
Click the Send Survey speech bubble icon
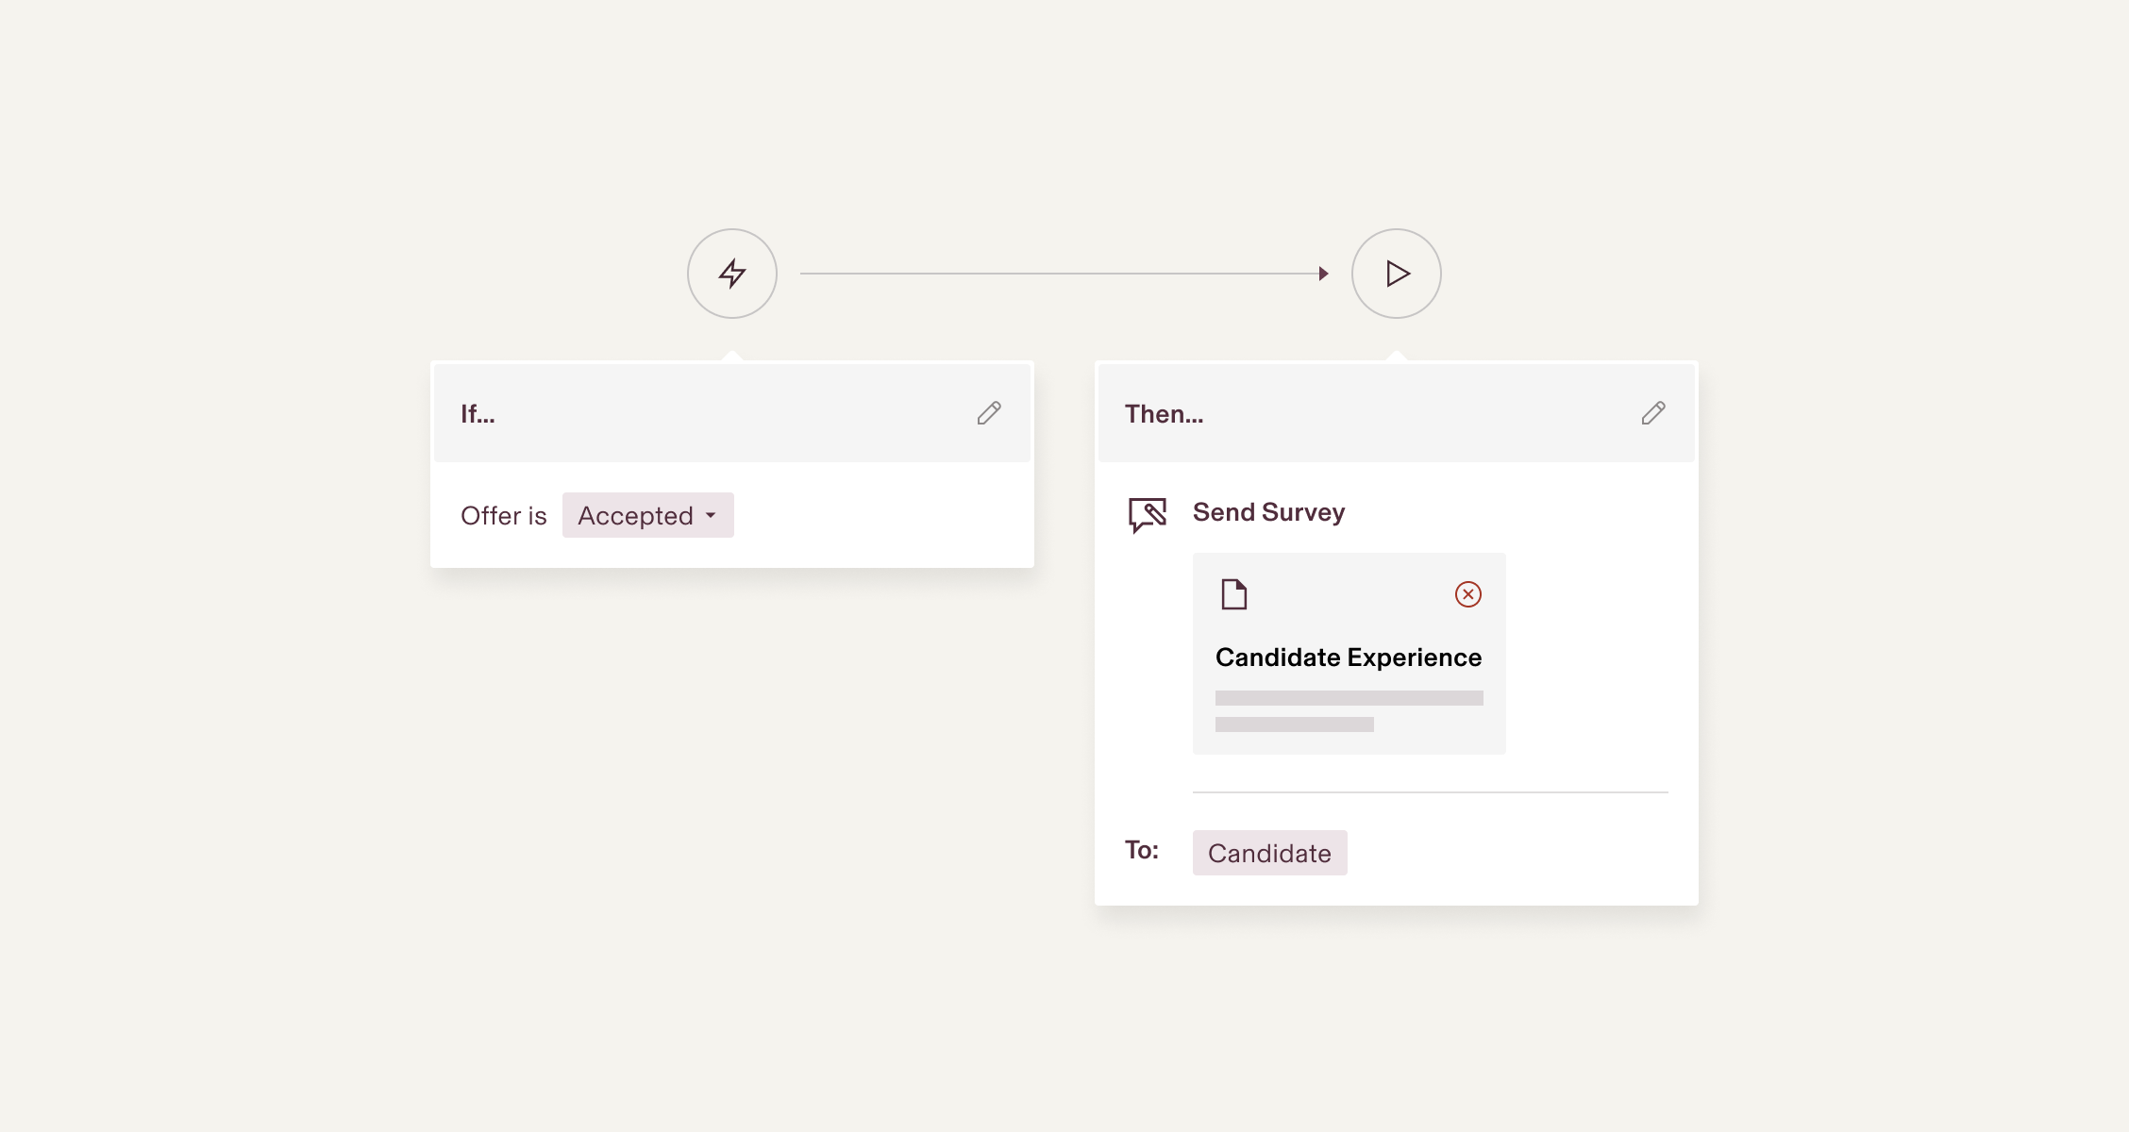1147,515
